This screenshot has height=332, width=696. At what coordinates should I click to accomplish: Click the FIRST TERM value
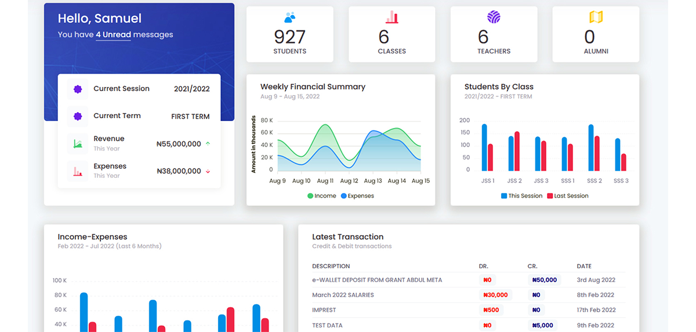point(190,116)
